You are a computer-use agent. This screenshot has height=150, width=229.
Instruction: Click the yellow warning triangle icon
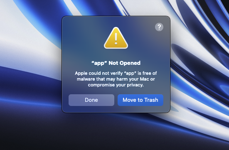[x=116, y=38]
